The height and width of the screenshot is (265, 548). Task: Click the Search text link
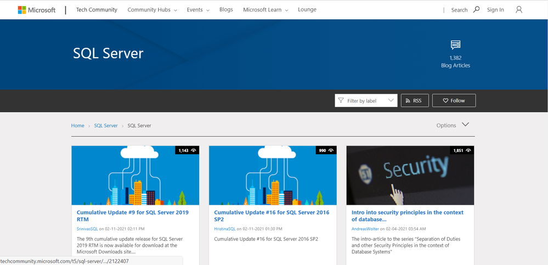click(x=459, y=10)
